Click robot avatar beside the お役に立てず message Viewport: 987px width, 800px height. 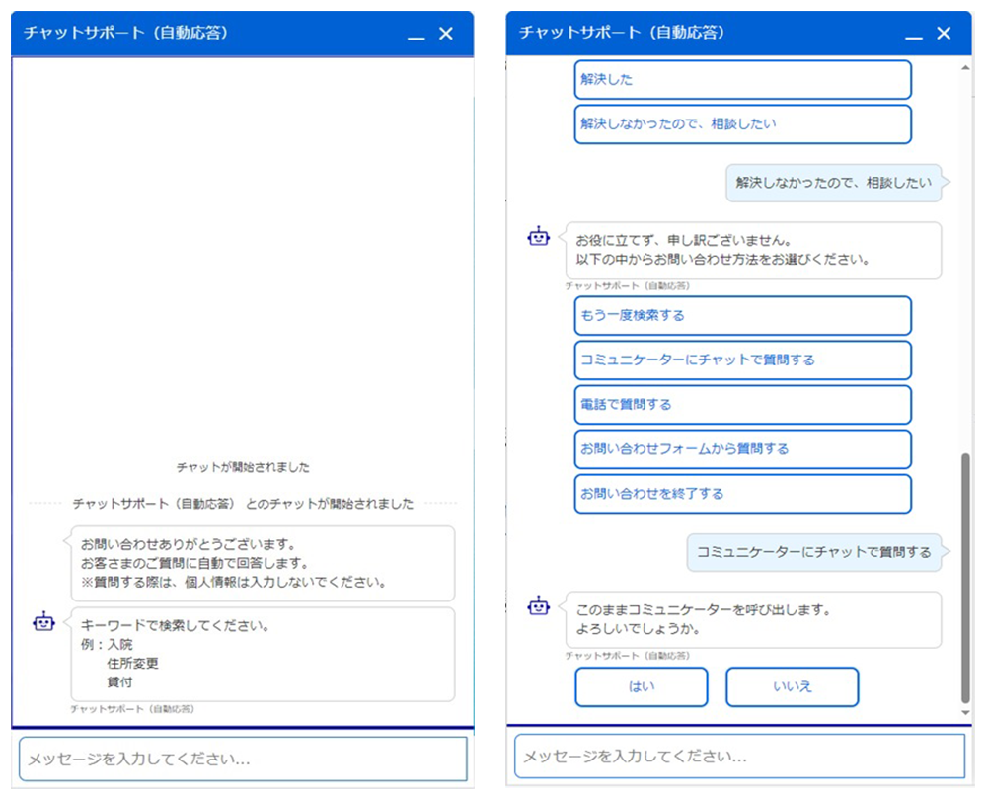[x=538, y=237]
